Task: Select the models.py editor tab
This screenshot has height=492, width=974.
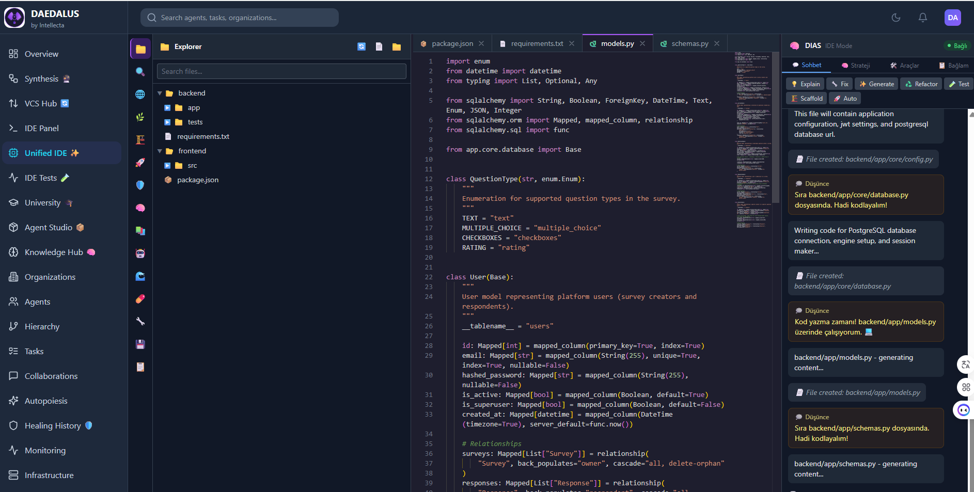Action: [617, 43]
